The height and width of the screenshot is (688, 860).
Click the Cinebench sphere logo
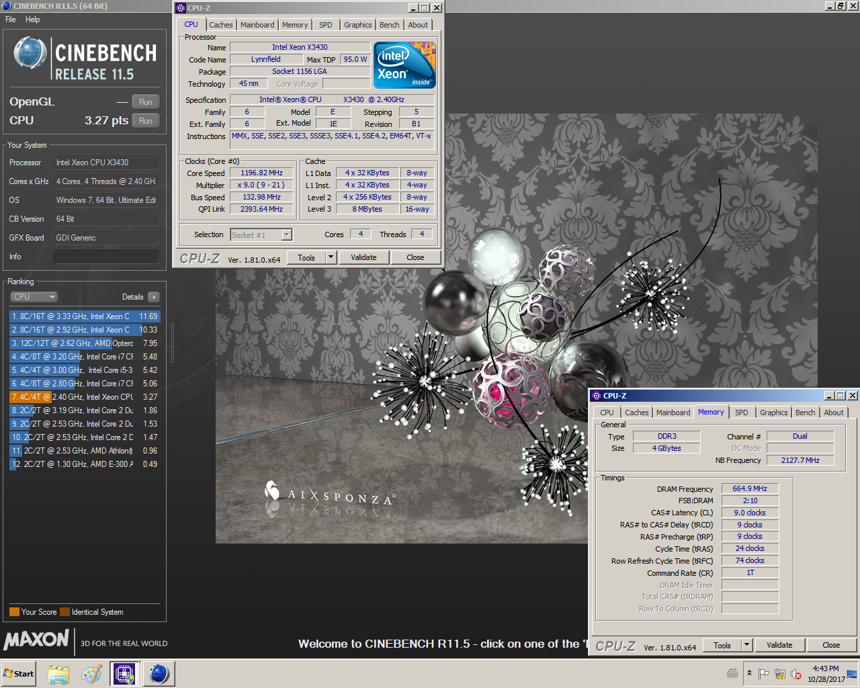click(30, 54)
